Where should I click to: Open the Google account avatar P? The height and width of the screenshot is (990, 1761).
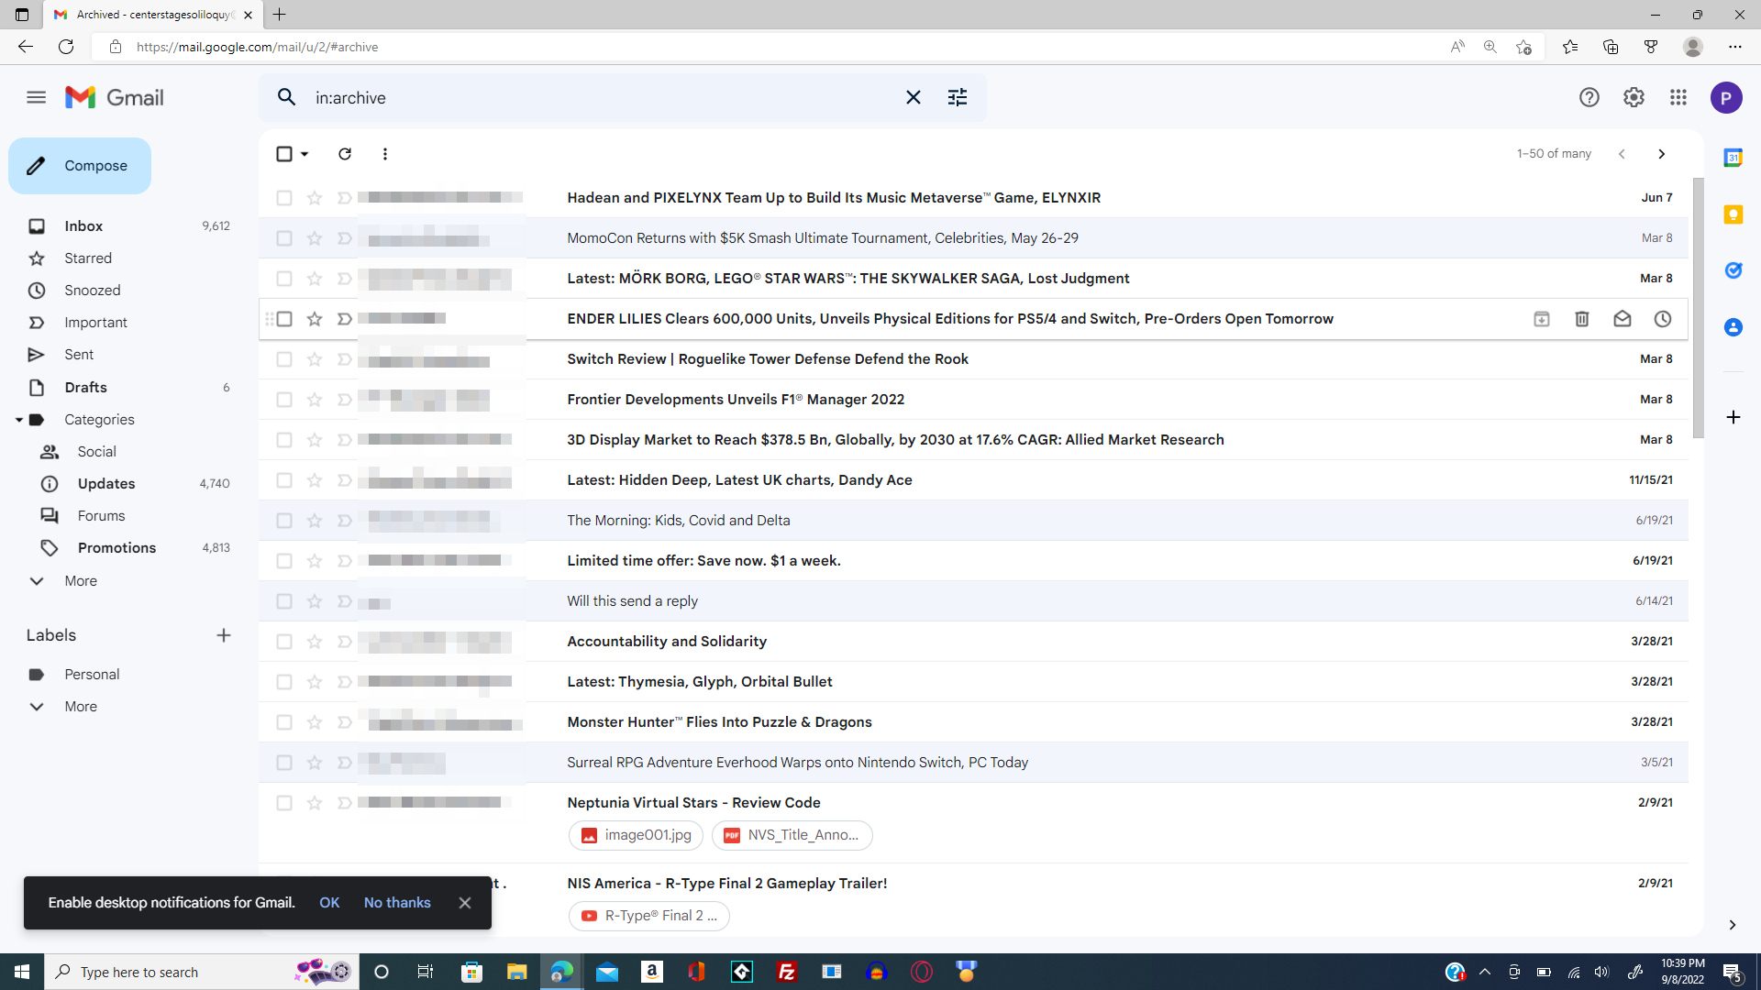tap(1726, 97)
